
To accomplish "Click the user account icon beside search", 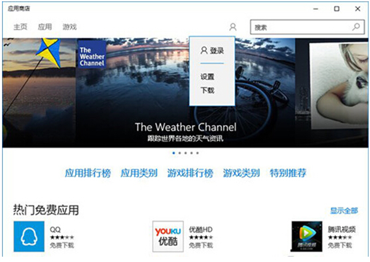I will [x=232, y=27].
